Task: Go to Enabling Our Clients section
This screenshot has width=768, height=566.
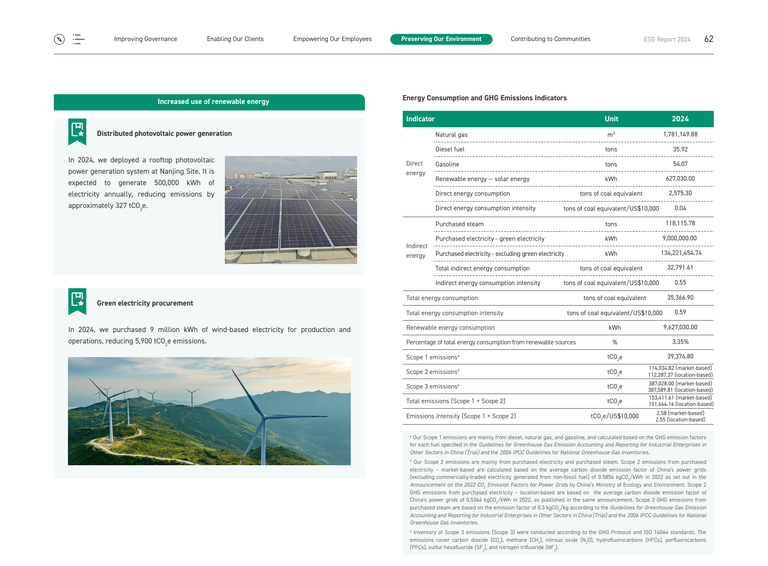Action: [235, 39]
